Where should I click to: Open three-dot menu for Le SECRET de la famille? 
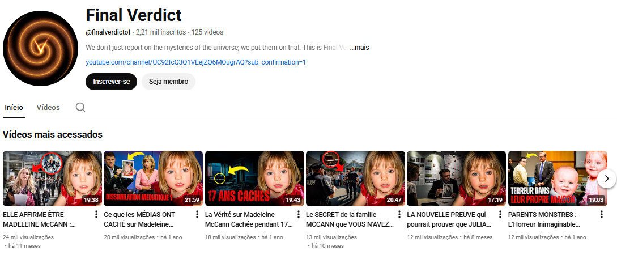click(399, 215)
